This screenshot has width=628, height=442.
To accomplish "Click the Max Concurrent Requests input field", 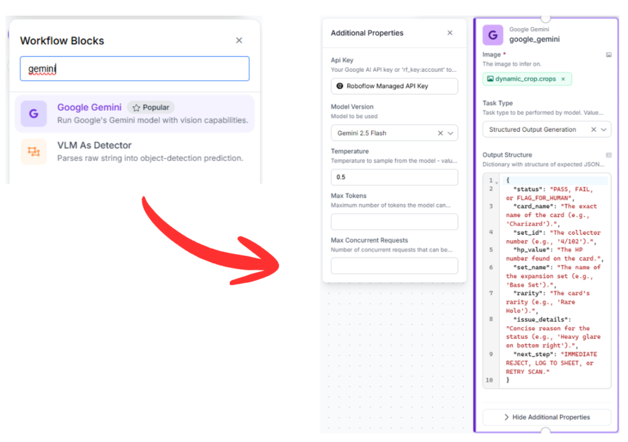I will (x=394, y=266).
